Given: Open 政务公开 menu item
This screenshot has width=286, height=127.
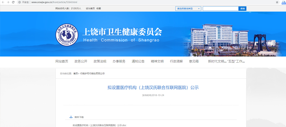Looking at the screenshot, I should coord(81,61).
